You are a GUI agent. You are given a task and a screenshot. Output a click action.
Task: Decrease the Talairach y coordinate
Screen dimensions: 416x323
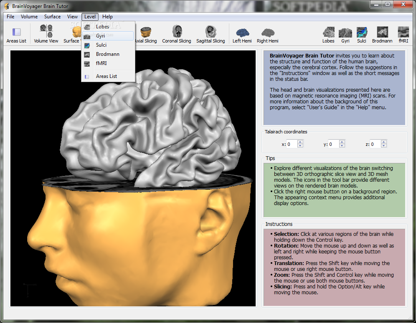(342, 145)
